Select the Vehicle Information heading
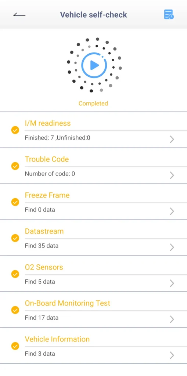187x376 pixels. 57,339
